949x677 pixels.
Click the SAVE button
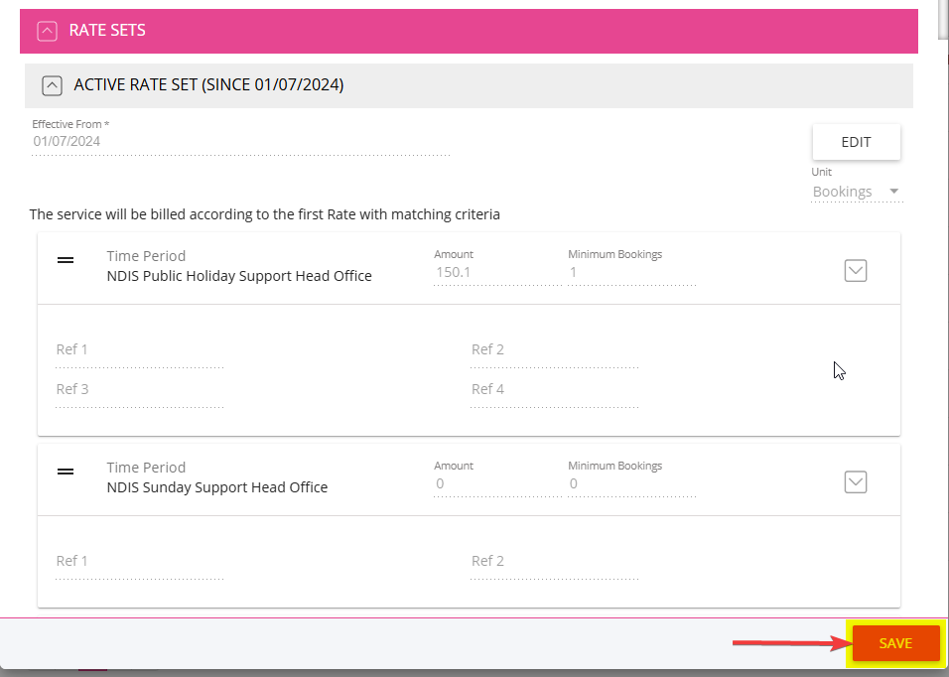(x=895, y=643)
